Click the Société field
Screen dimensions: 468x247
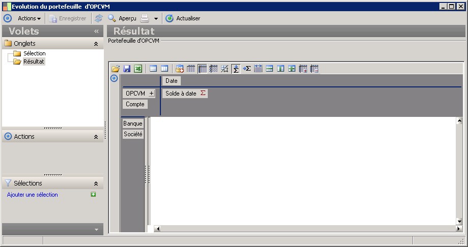(x=133, y=134)
